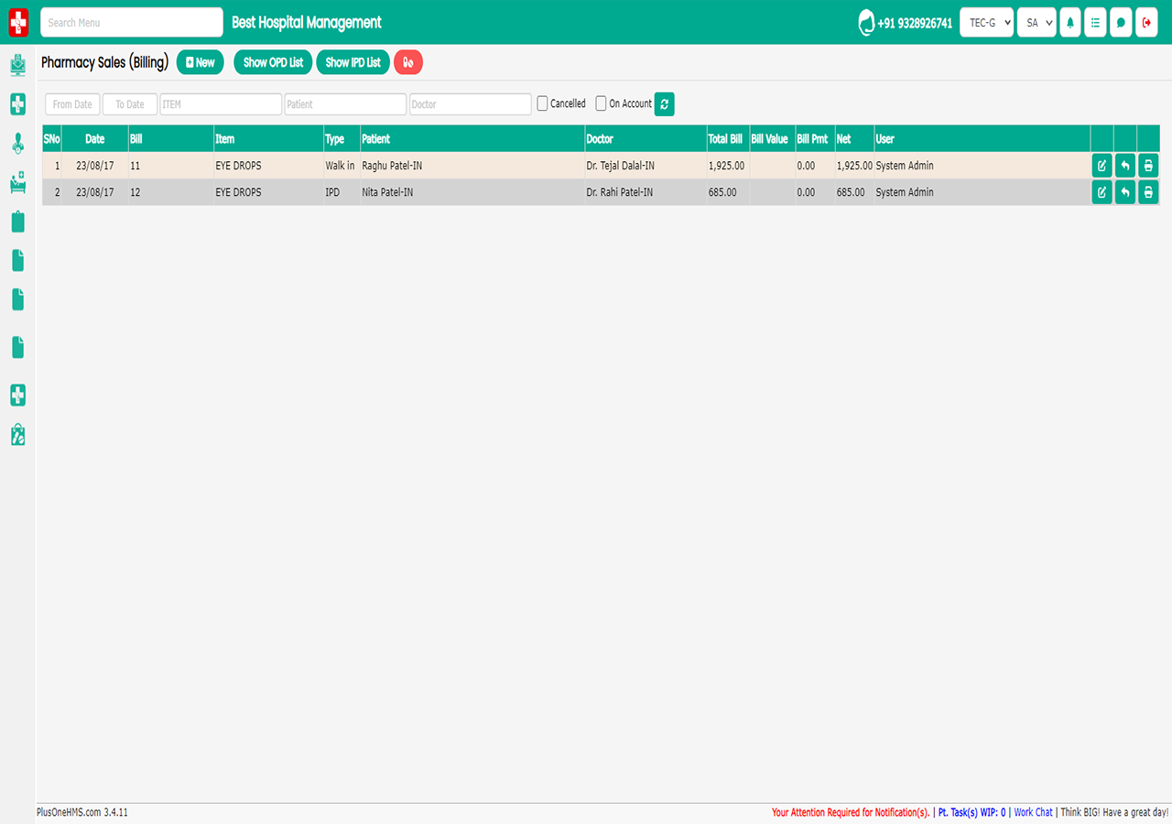Open the Work Chat footer link
The image size is (1172, 824).
coord(1033,812)
